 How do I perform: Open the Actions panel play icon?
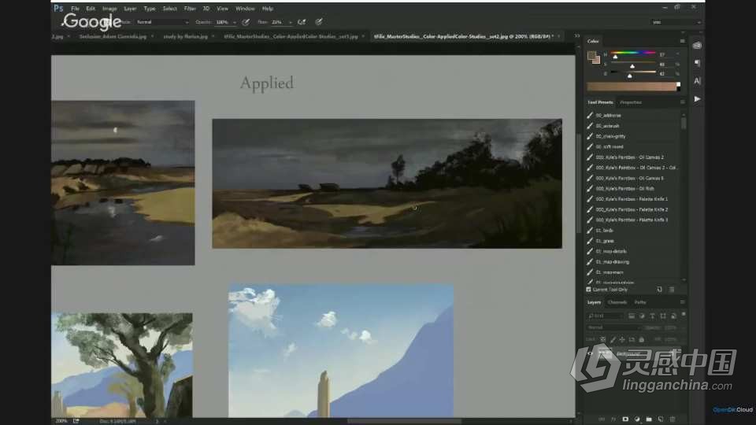(697, 99)
